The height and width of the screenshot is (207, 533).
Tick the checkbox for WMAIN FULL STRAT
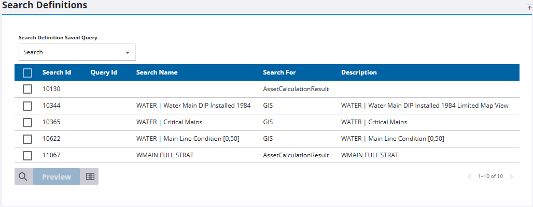click(27, 155)
